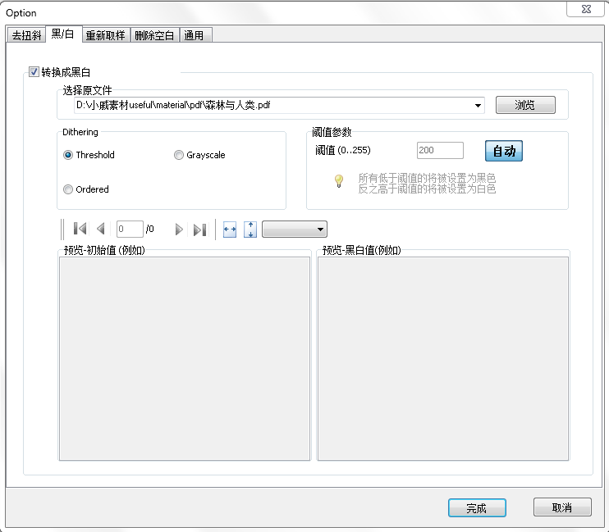Switch to the 去扭斜 tab
Viewport: 609px width, 532px height.
pyautogui.click(x=25, y=35)
